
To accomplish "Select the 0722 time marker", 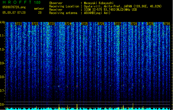I will point(35,24).
